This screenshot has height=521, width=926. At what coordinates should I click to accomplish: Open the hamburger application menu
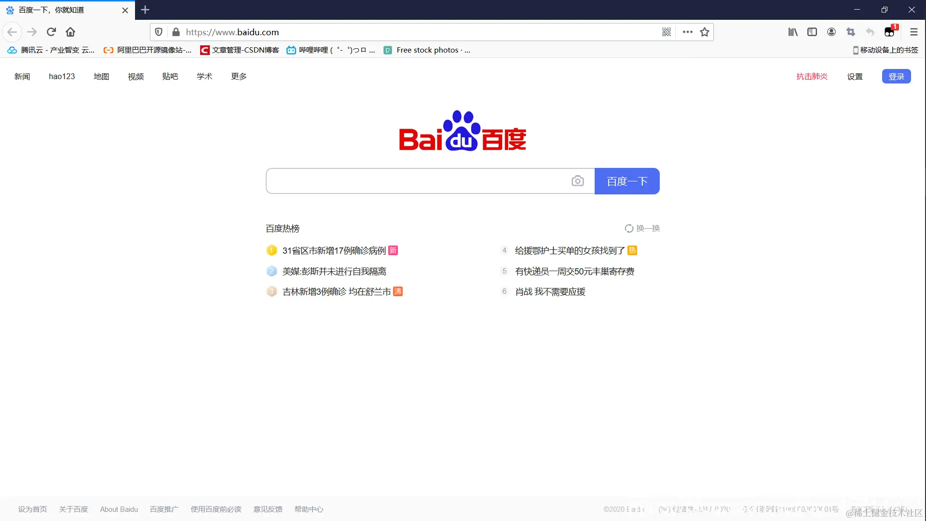(x=914, y=32)
